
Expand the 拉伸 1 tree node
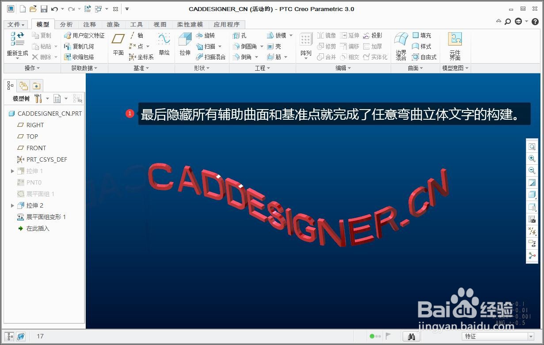pos(12,171)
